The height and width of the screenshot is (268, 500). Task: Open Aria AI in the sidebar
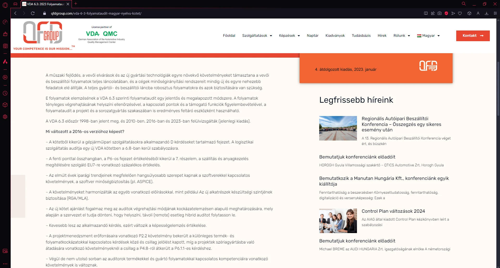[5, 62]
